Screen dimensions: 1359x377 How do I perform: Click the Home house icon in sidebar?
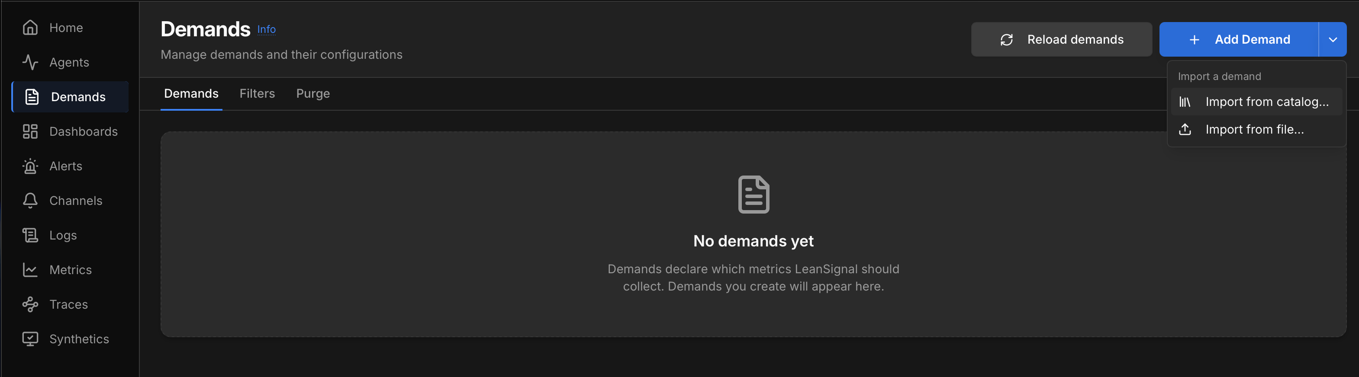pos(30,27)
